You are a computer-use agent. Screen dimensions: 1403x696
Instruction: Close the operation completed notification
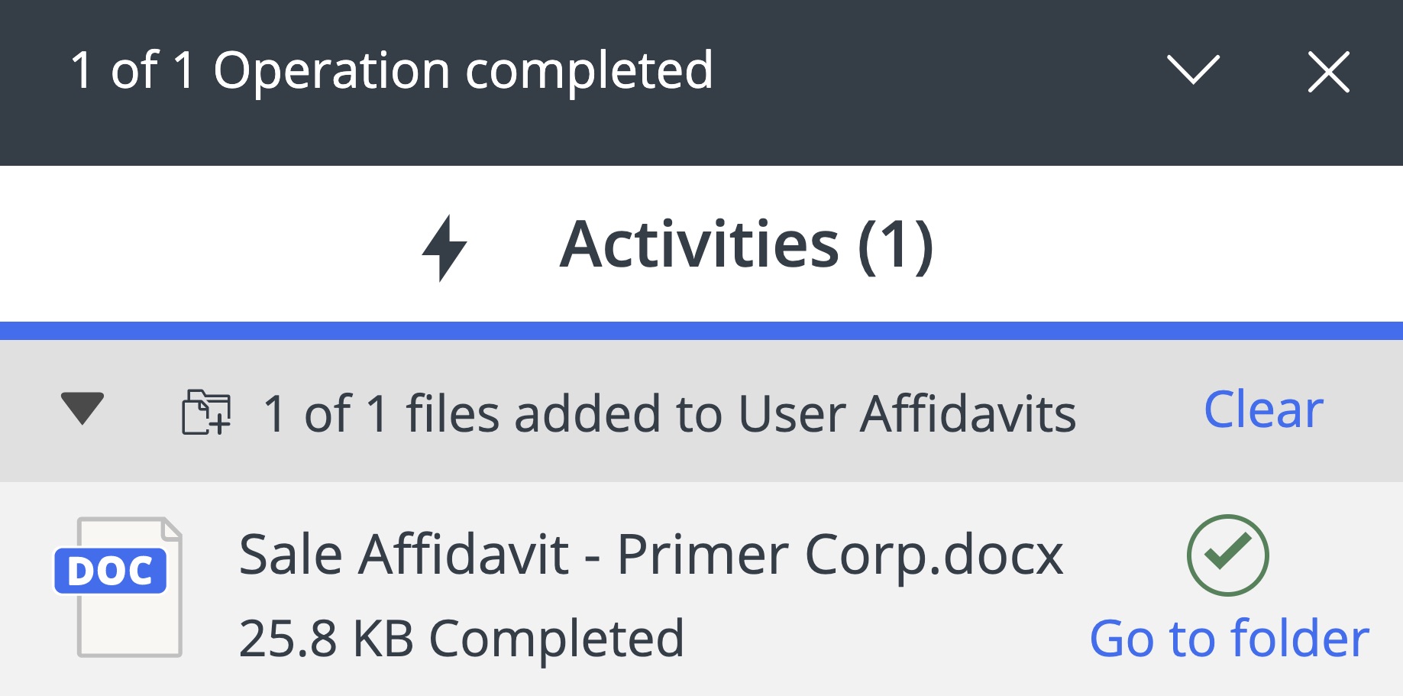(x=1328, y=73)
